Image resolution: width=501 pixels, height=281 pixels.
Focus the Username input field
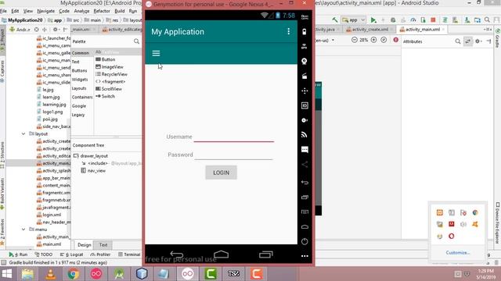pyautogui.click(x=234, y=137)
